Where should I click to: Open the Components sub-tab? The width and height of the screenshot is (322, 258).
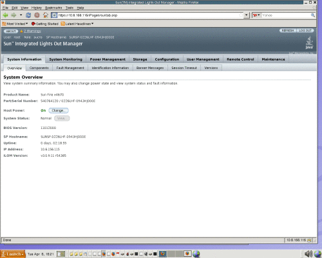39,68
